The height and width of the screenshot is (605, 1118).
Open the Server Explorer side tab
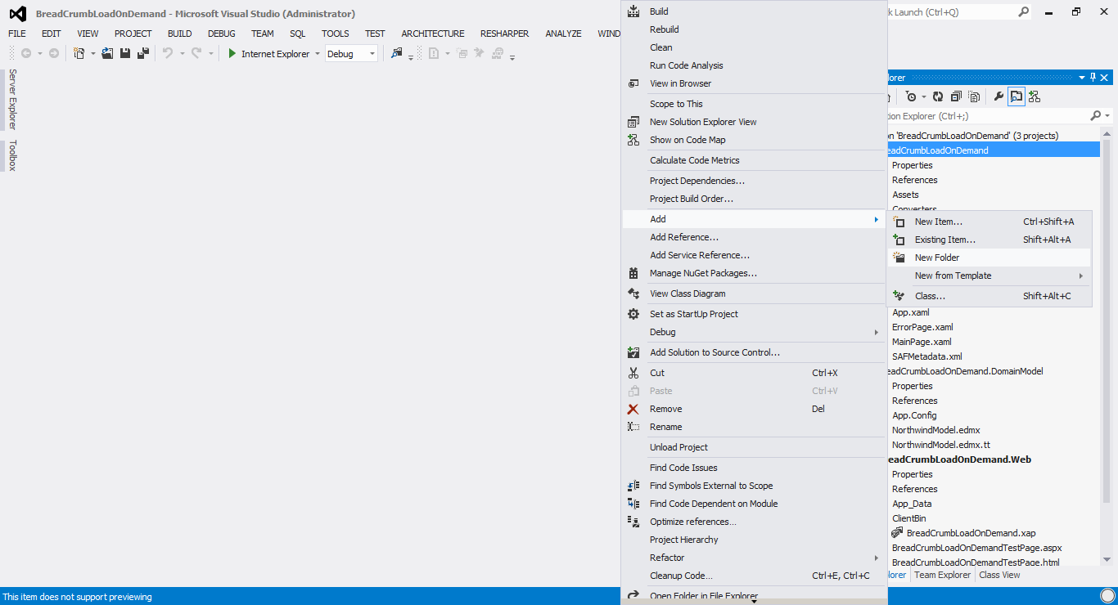tap(12, 99)
